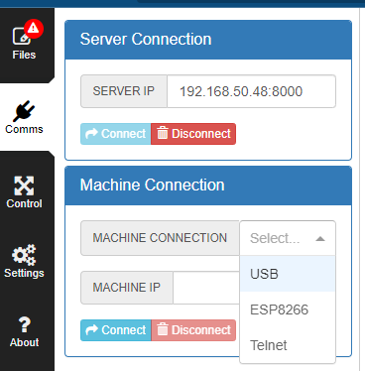Choose USB from the connection list
Viewport: 365px width, 371px height.
point(288,274)
